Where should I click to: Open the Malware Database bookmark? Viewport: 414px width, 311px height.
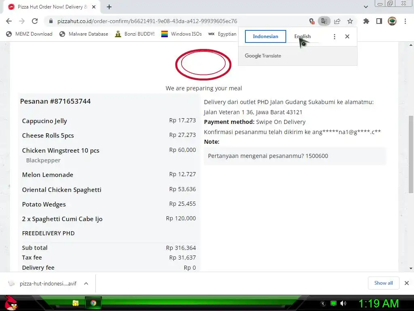pos(84,34)
